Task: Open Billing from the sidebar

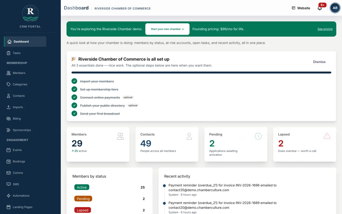Action: pos(25,119)
